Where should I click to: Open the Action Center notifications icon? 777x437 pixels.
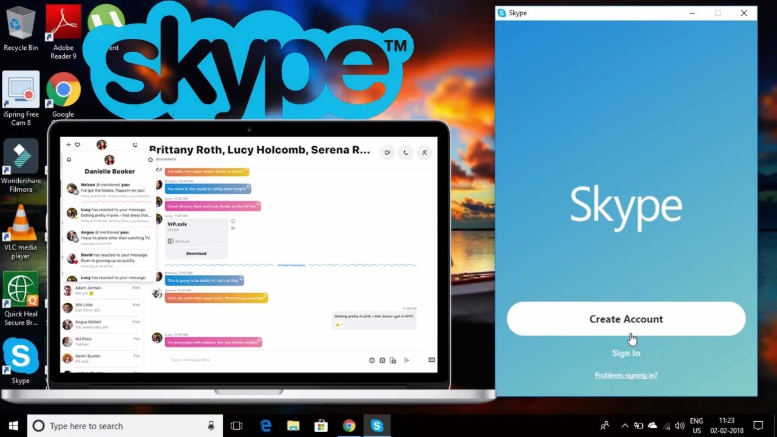(x=758, y=425)
